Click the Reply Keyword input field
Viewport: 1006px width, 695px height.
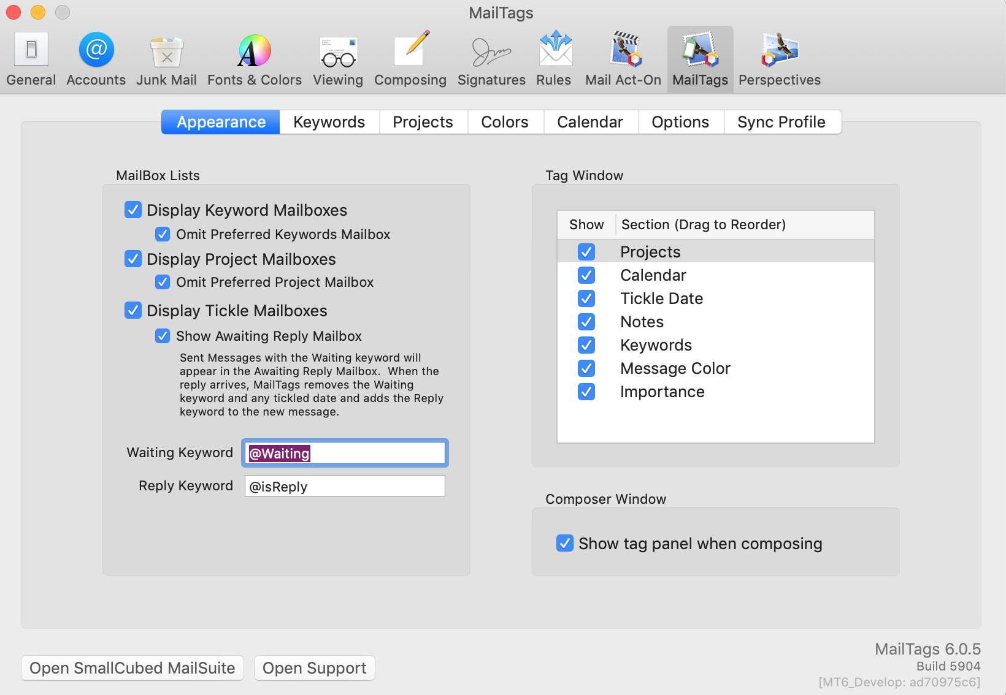click(344, 486)
